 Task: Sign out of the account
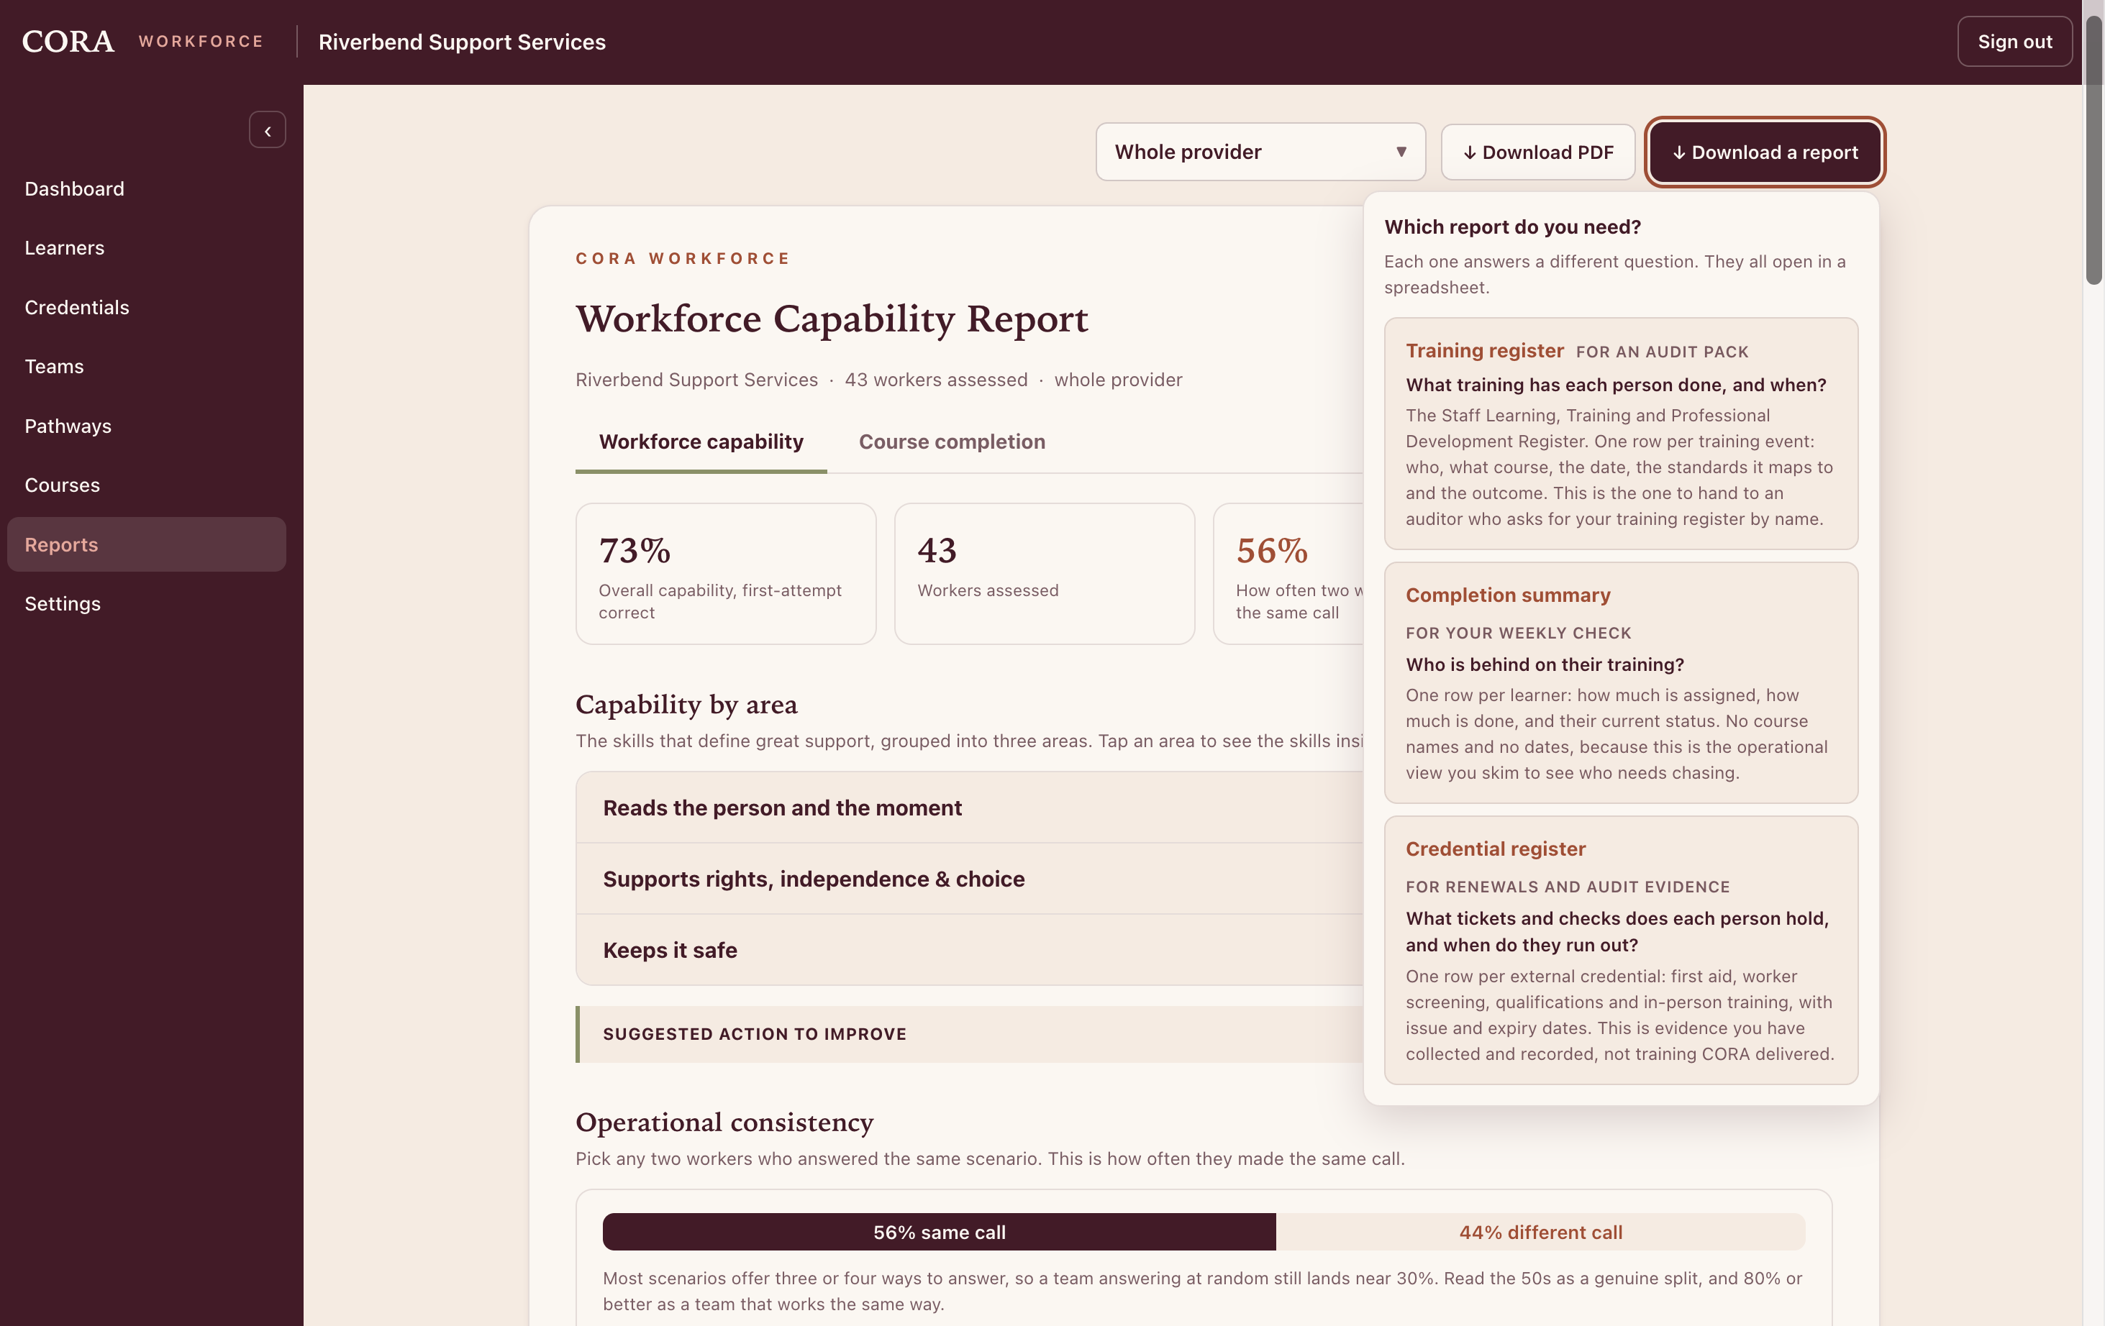point(2014,41)
